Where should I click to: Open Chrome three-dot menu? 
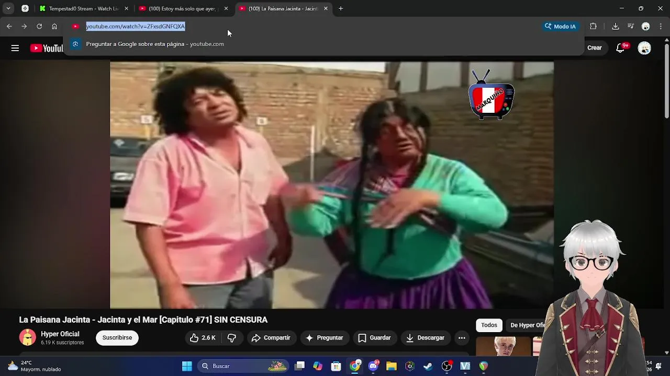661,26
